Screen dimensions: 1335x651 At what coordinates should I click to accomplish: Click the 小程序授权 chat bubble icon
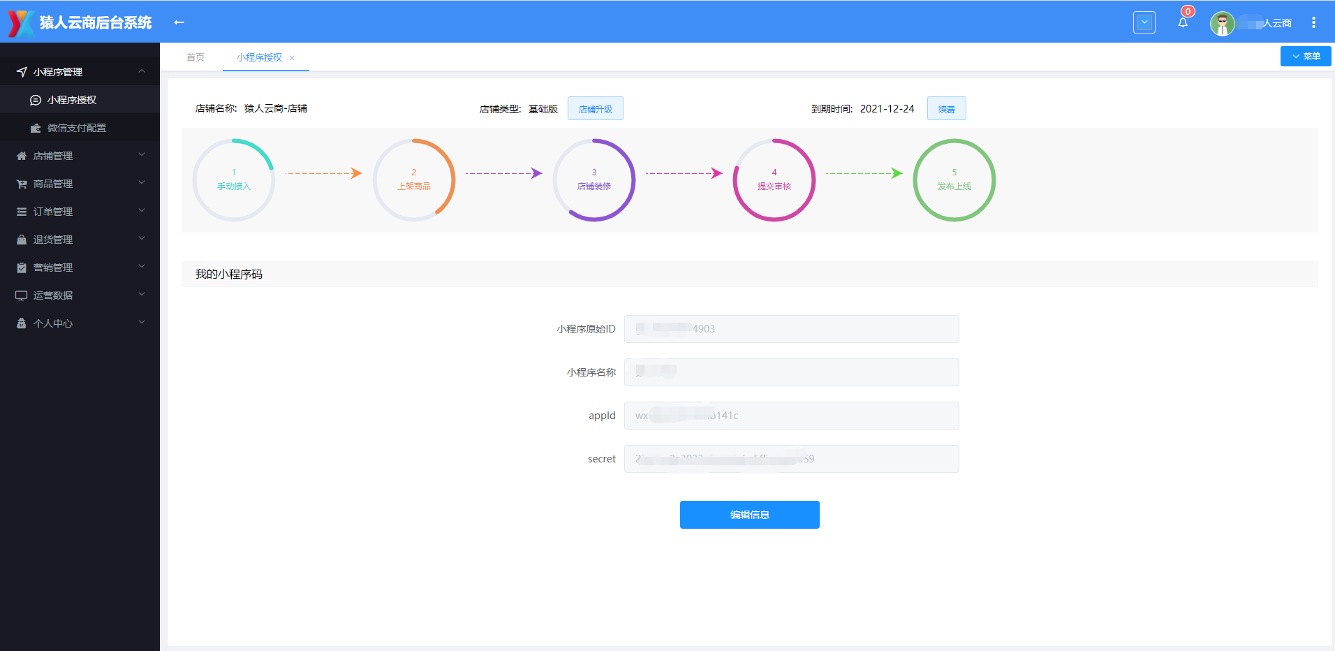pyautogui.click(x=36, y=100)
